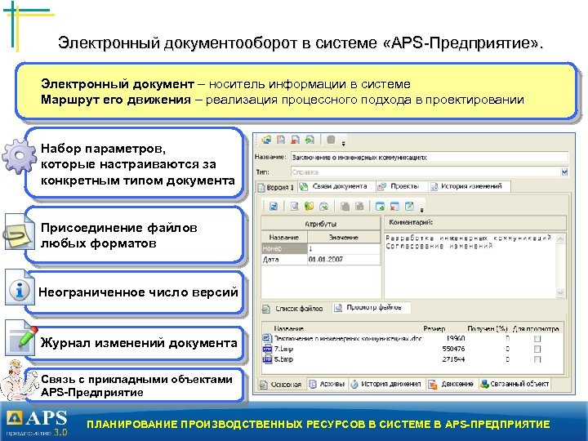
Task: Select the .doc file row in file list
Action: [412, 338]
